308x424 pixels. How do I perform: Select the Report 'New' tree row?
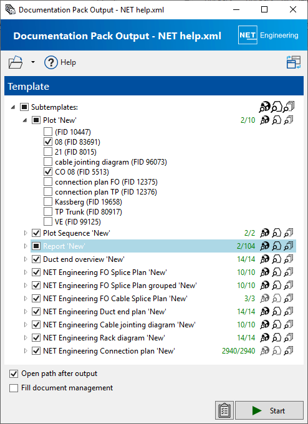163,246
